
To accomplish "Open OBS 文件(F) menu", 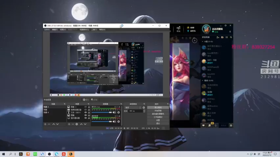I will [x=47, y=30].
